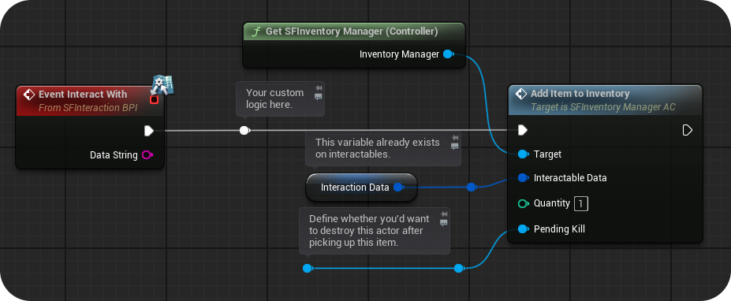
Task: Click the execution output pin on Add Item to Inventory
Action: [x=687, y=131]
